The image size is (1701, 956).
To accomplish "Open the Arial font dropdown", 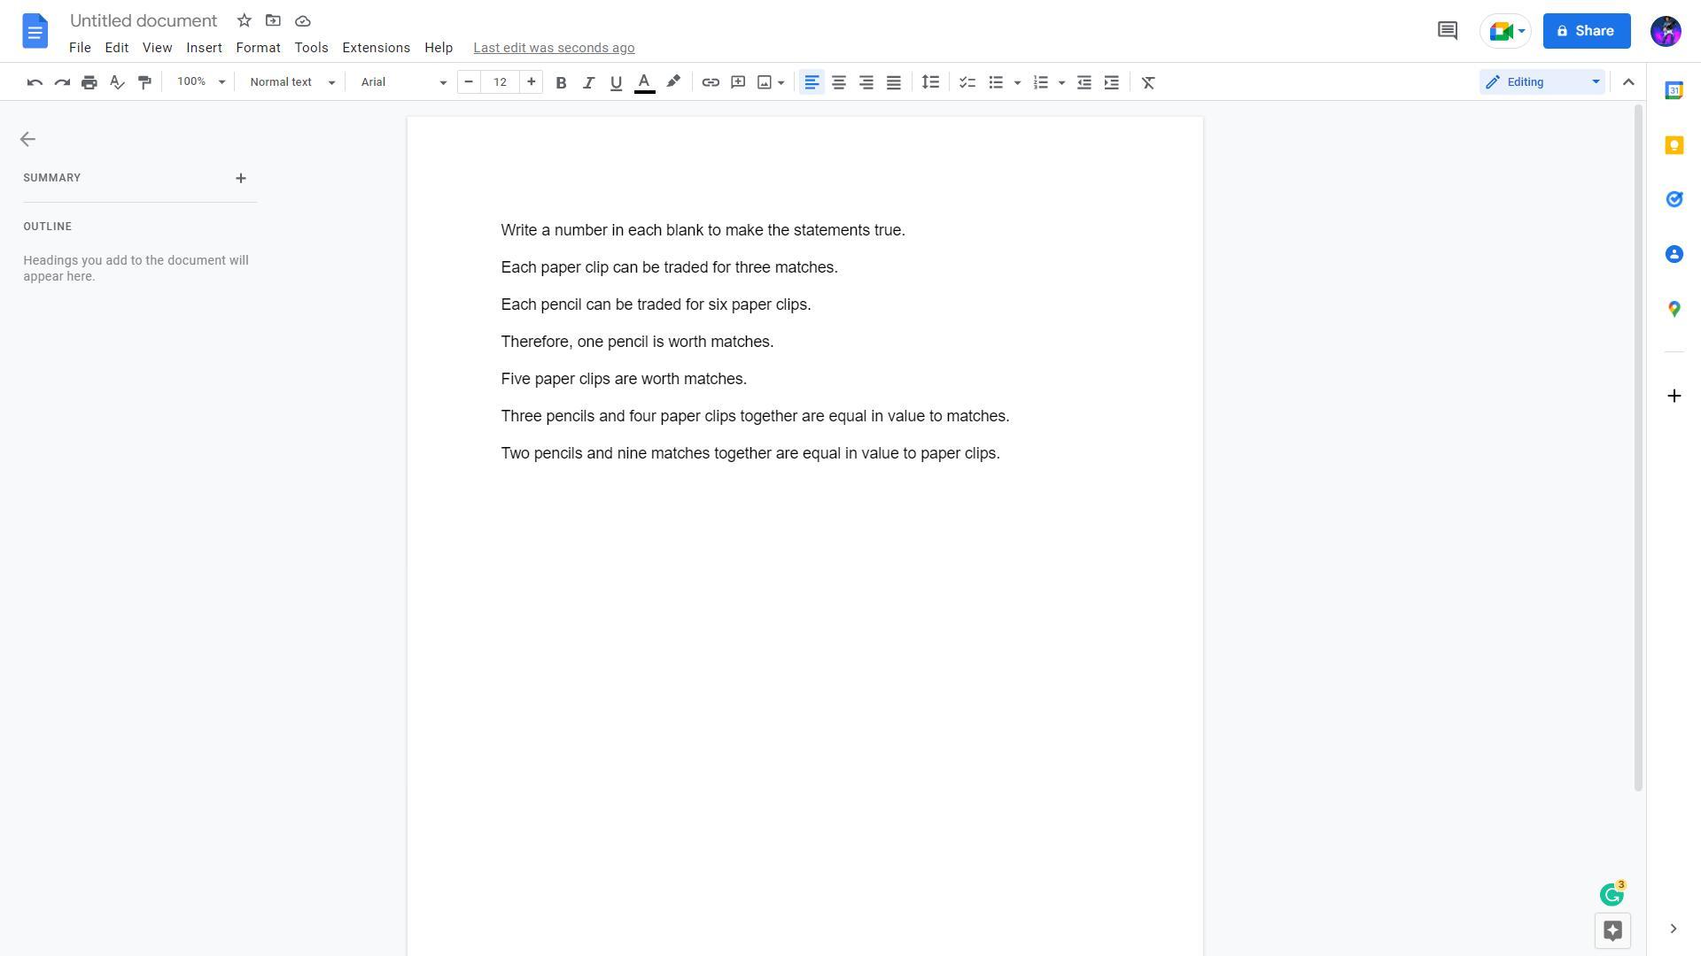I will (403, 82).
